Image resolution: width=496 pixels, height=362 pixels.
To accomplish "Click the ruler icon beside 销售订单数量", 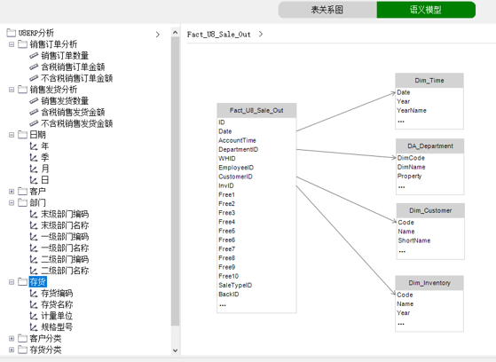I will pos(34,56).
